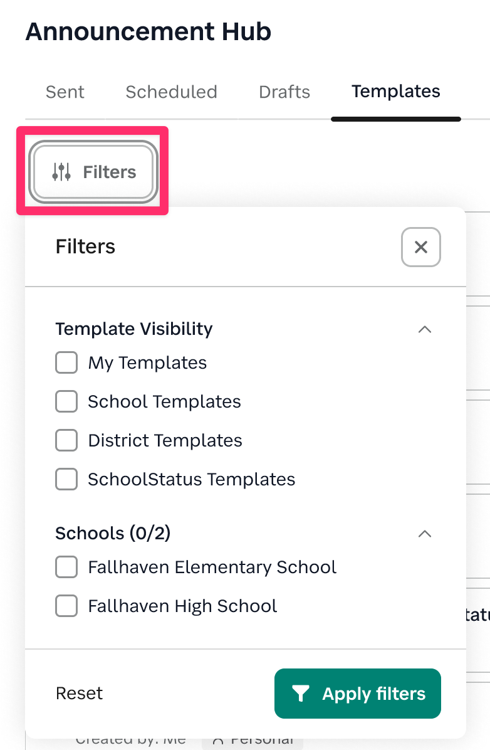Check Fallhaven Elementary School checkbox
490x750 pixels.
[x=66, y=567]
